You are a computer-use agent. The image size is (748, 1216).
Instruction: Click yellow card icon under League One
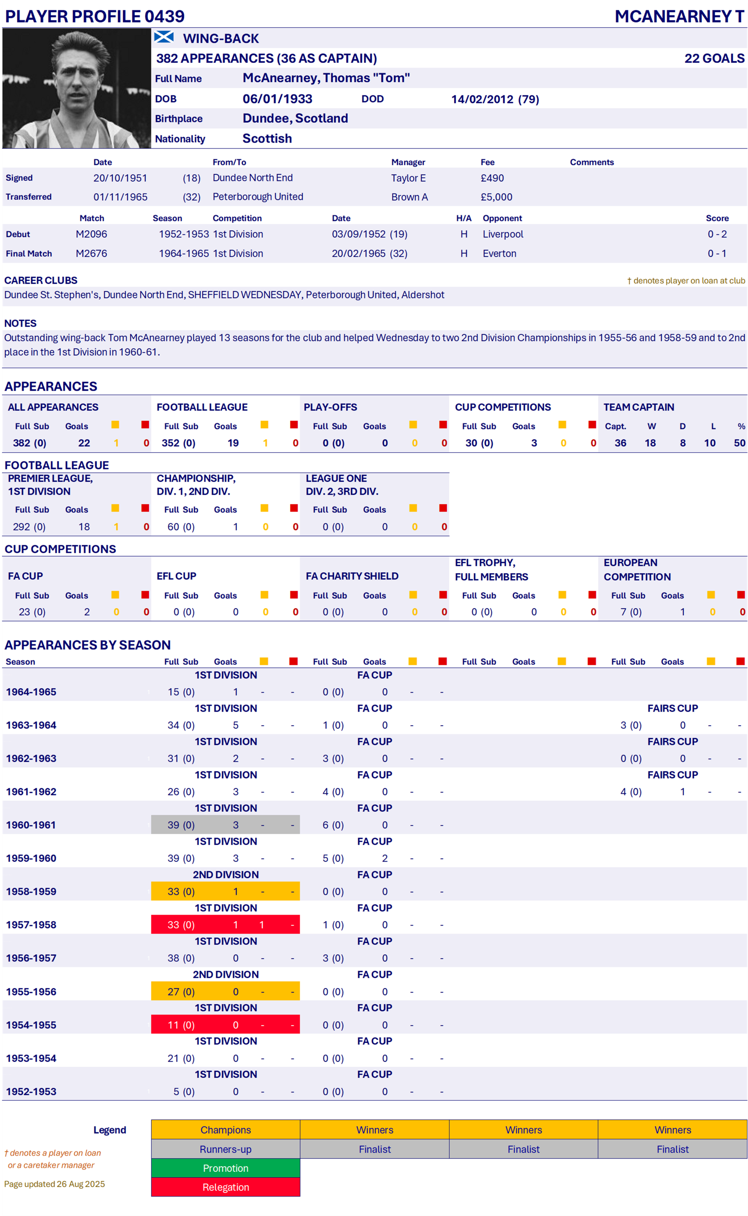pos(413,508)
